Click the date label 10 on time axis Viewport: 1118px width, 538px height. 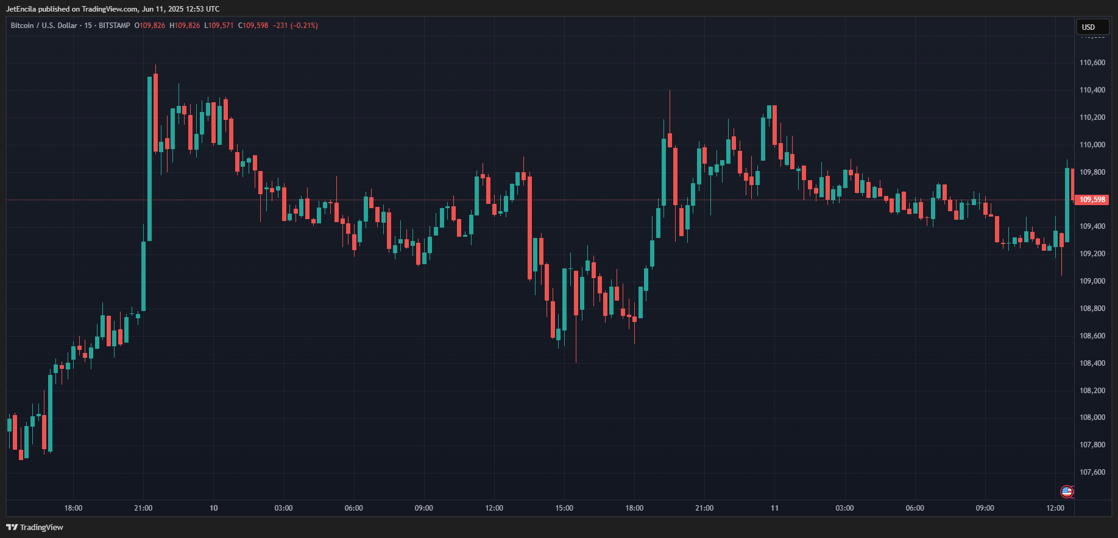pos(213,508)
